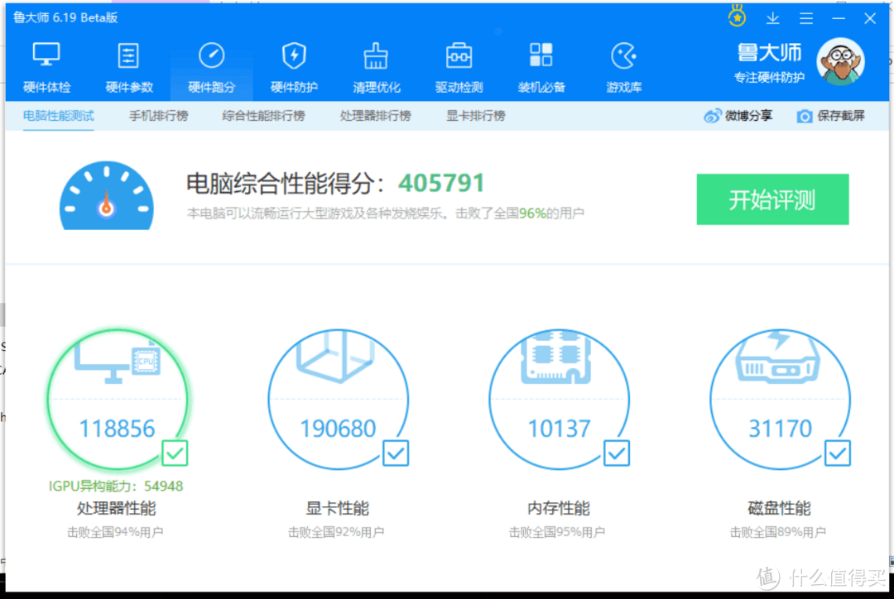The image size is (894, 599).
Task: Click the Weibo logo beside 微博分享
Action: [712, 117]
